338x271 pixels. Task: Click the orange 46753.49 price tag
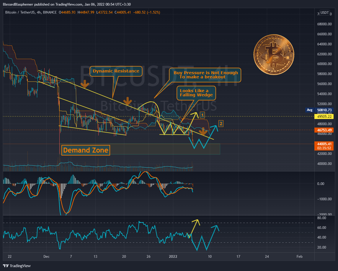pos(324,130)
